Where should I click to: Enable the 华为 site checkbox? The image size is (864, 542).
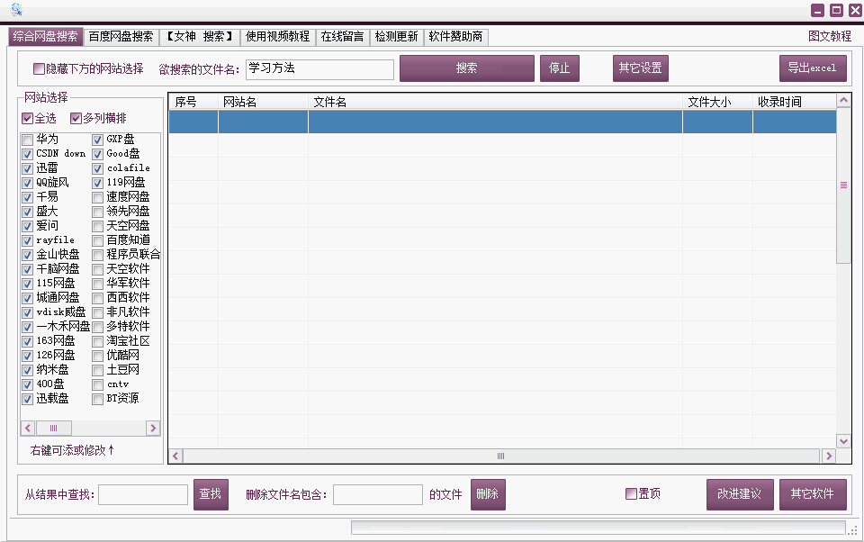coord(27,140)
